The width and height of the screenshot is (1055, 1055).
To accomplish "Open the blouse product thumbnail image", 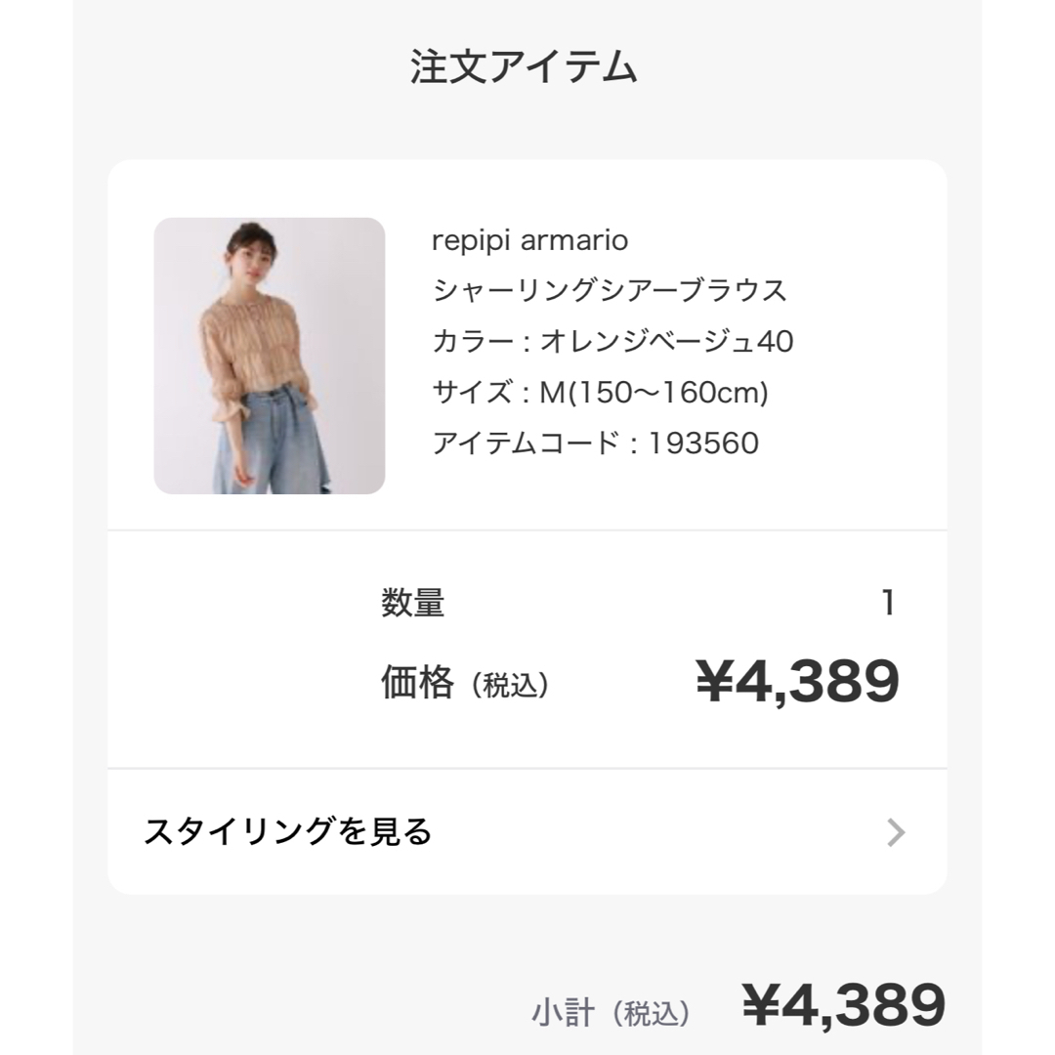I will tap(270, 356).
